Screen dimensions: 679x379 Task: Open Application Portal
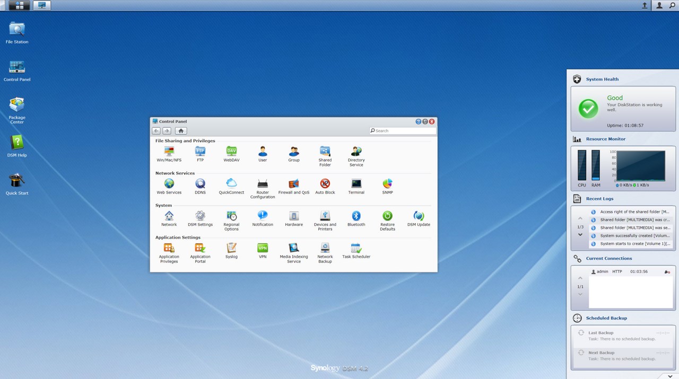pyautogui.click(x=200, y=253)
